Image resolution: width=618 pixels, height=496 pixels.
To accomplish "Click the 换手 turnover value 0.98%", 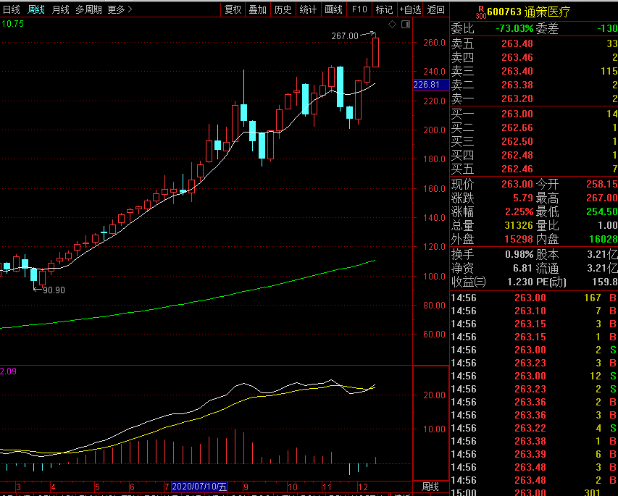I will (x=519, y=255).
